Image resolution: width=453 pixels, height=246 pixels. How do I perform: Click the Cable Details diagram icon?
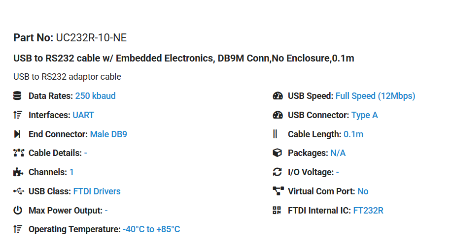coord(19,153)
